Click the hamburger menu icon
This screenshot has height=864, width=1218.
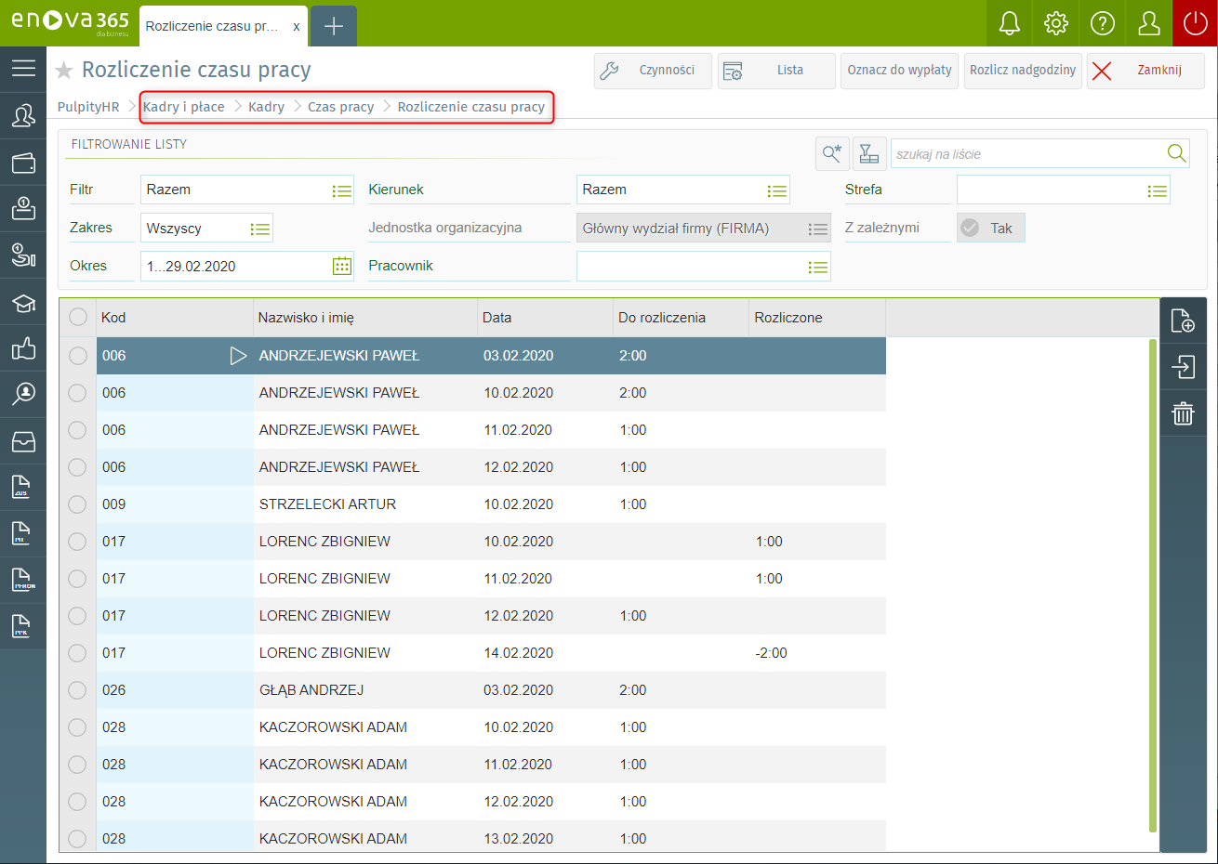(x=23, y=69)
